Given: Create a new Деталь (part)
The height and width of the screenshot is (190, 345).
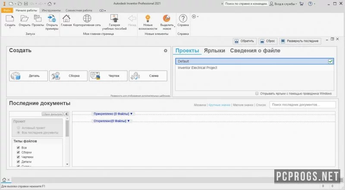Looking at the screenshot, I should click(28, 76).
